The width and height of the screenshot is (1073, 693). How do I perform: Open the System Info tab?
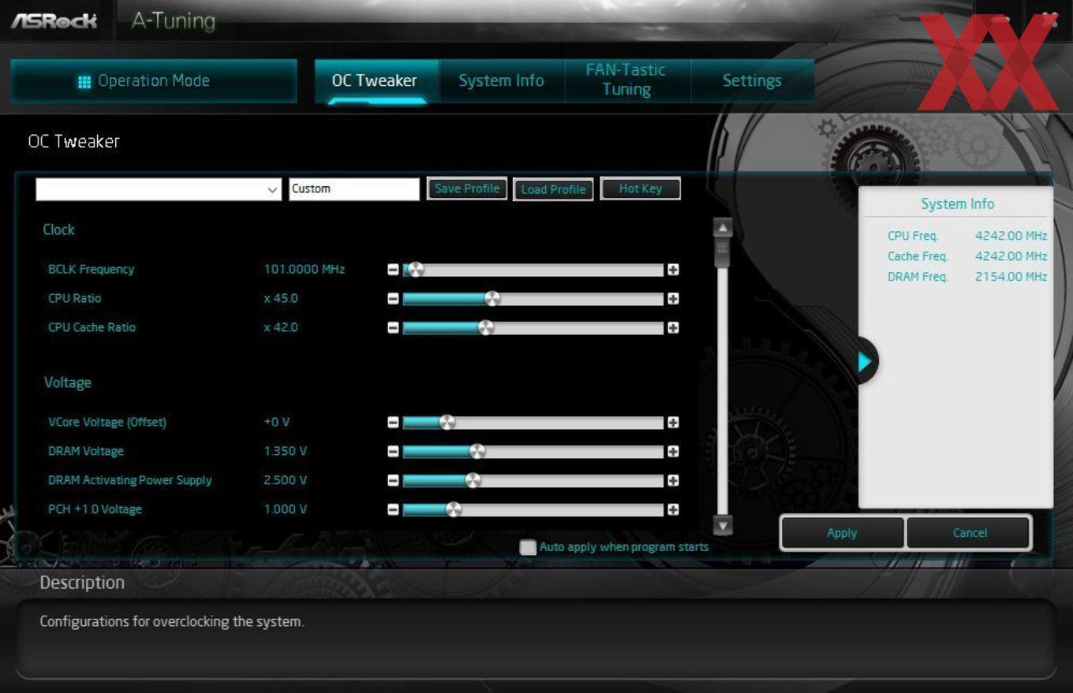click(x=502, y=80)
